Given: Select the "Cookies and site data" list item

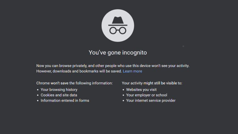Looking at the screenshot, I should pos(59,95).
